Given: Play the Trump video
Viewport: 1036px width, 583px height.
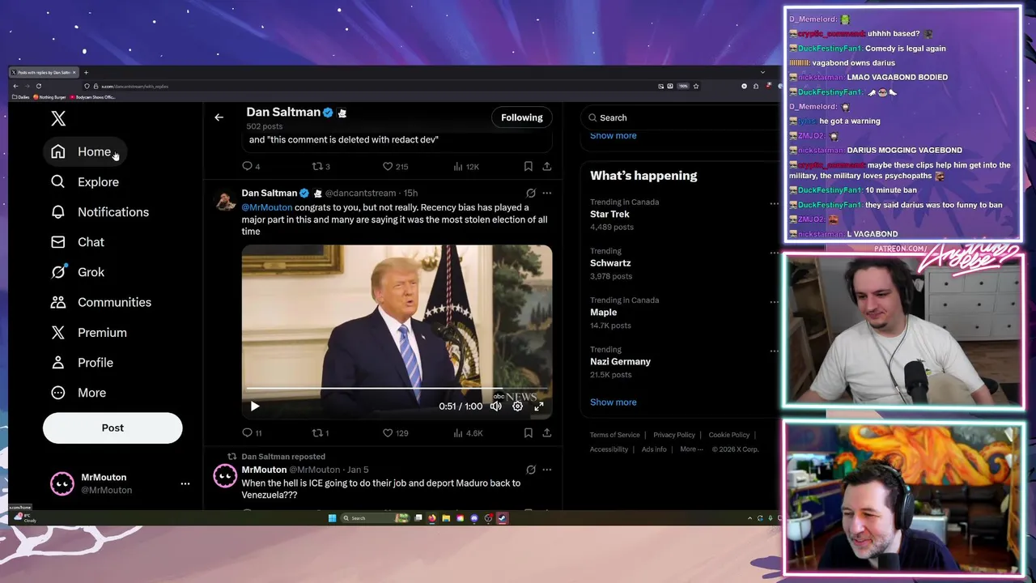Looking at the screenshot, I should click(255, 406).
